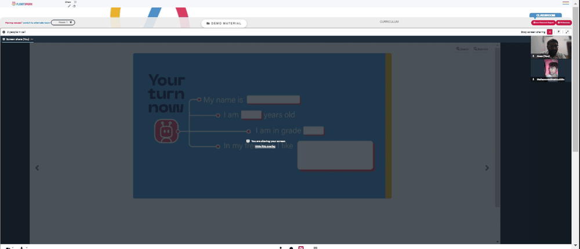Click the large I like answer box
This screenshot has width=580, height=249.
335,155
